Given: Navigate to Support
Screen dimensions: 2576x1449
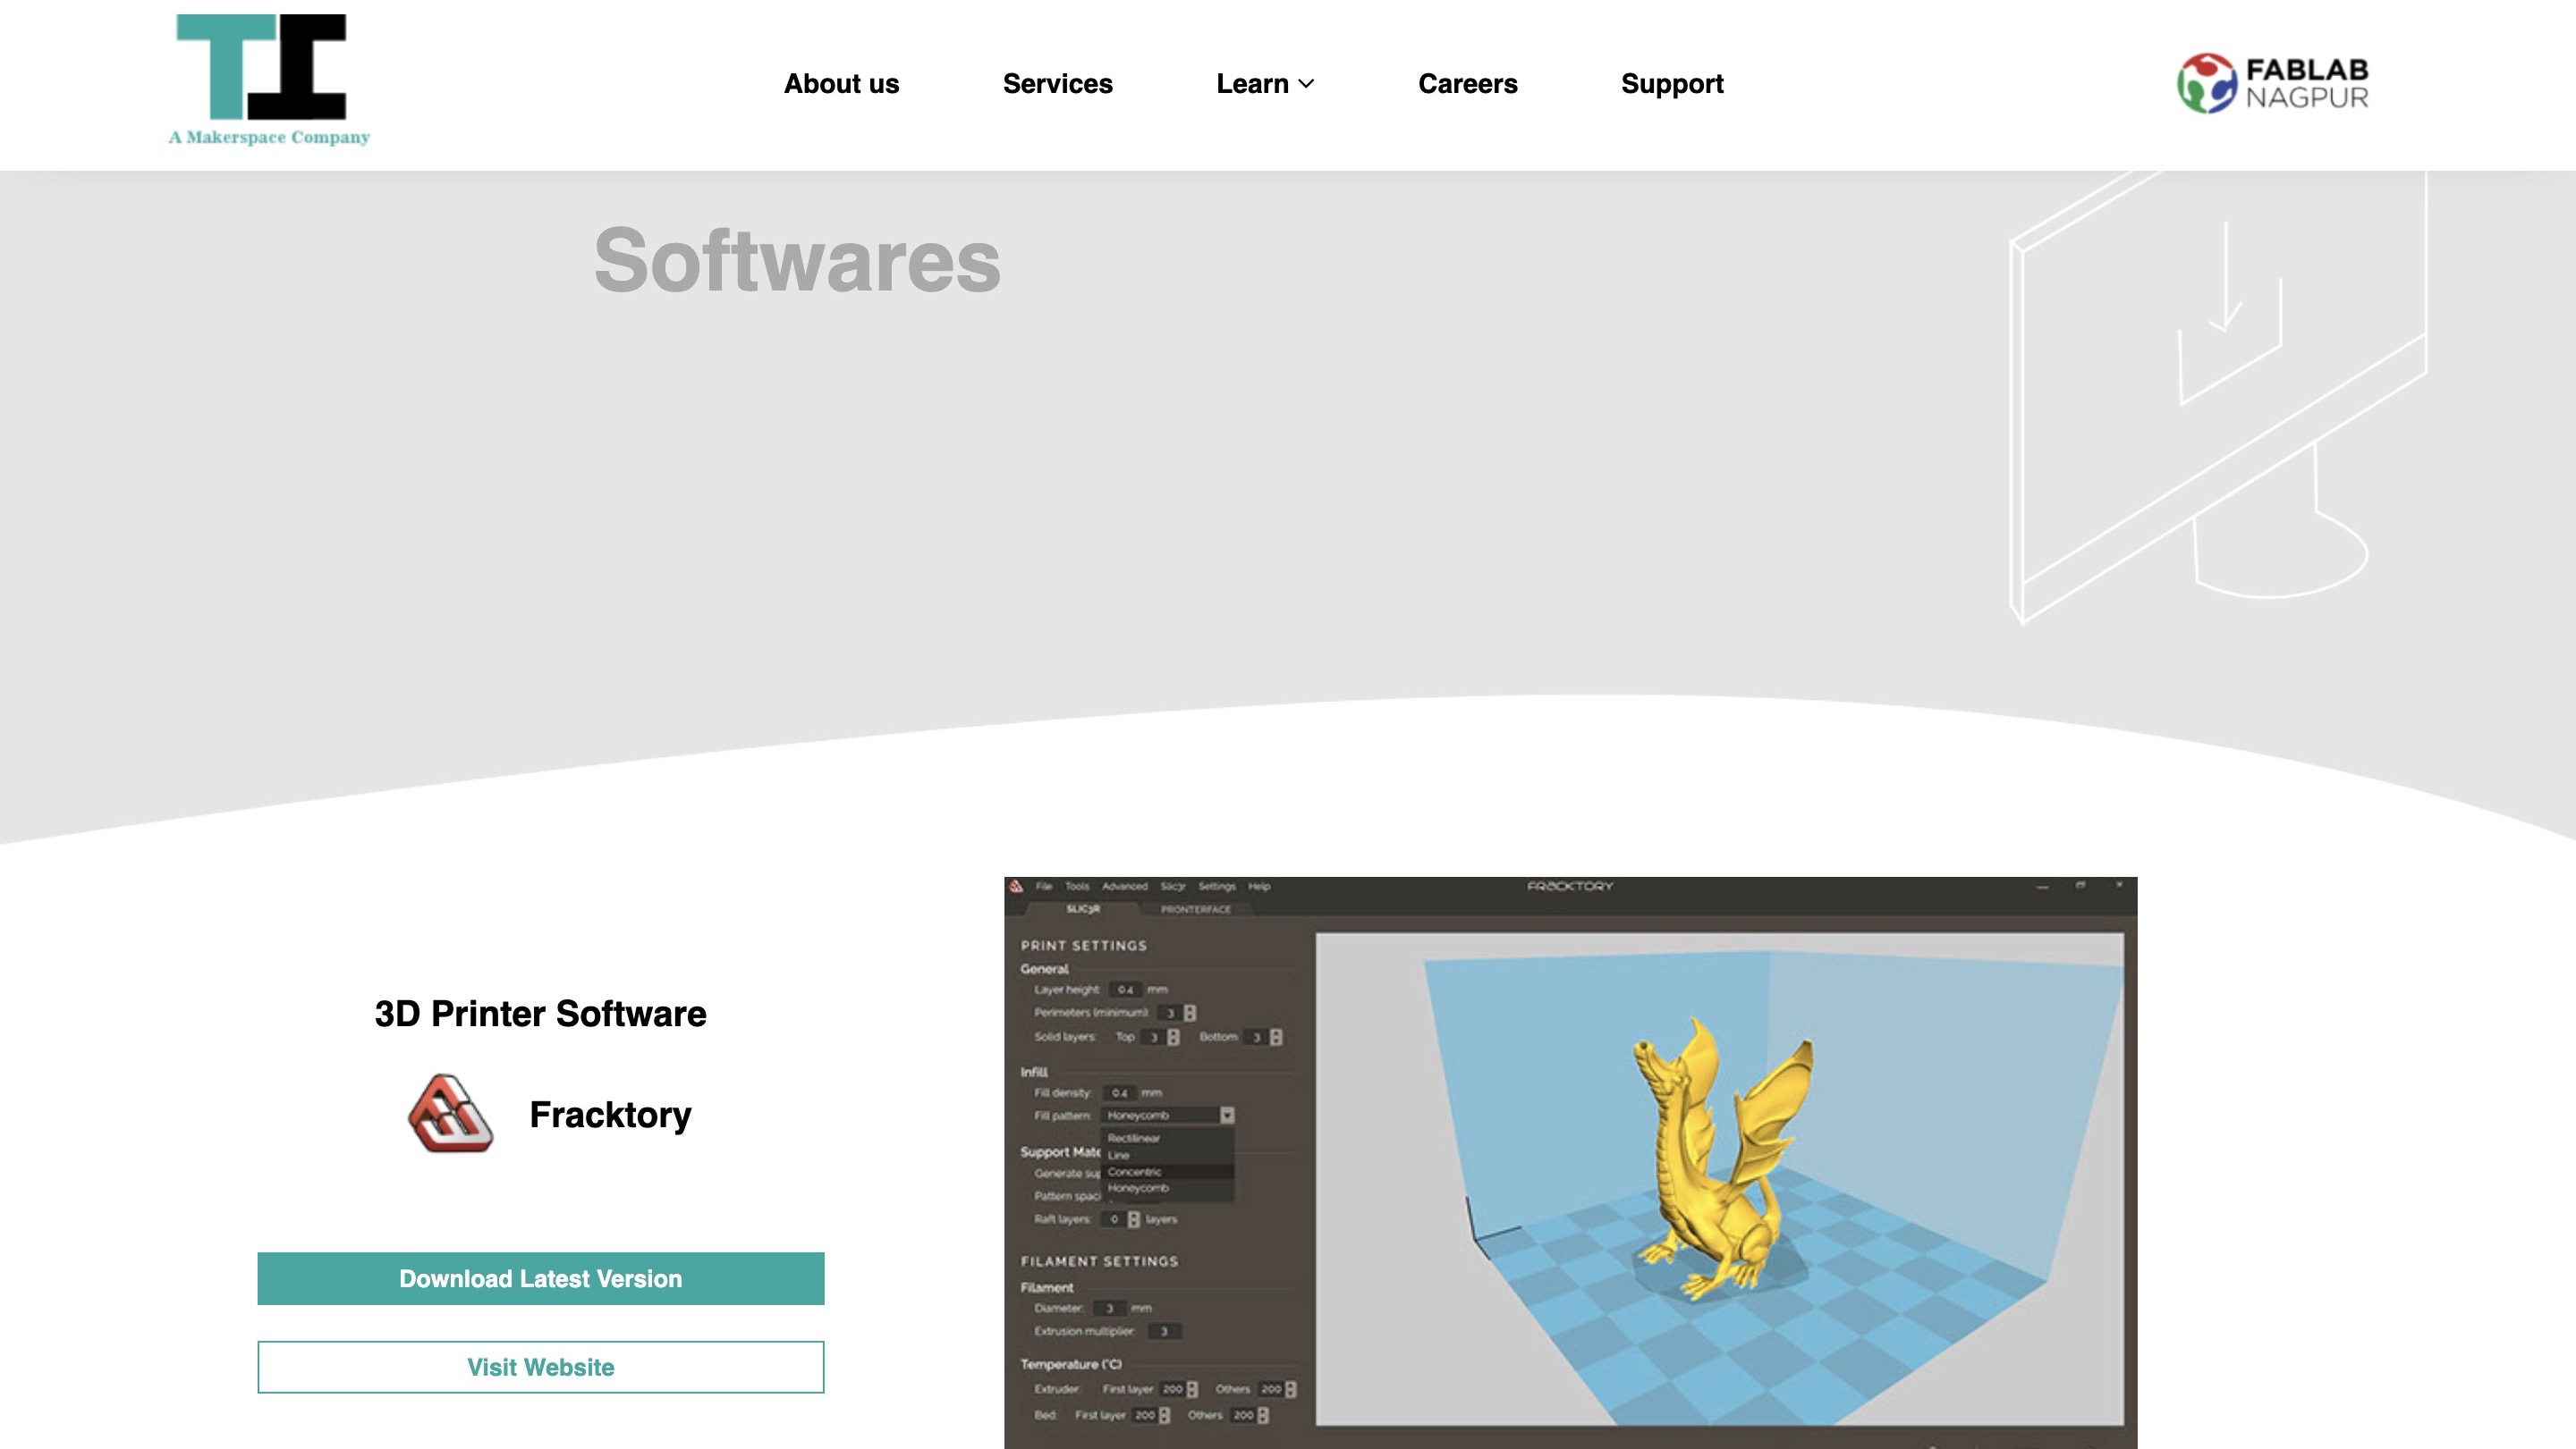Looking at the screenshot, I should 1672,84.
